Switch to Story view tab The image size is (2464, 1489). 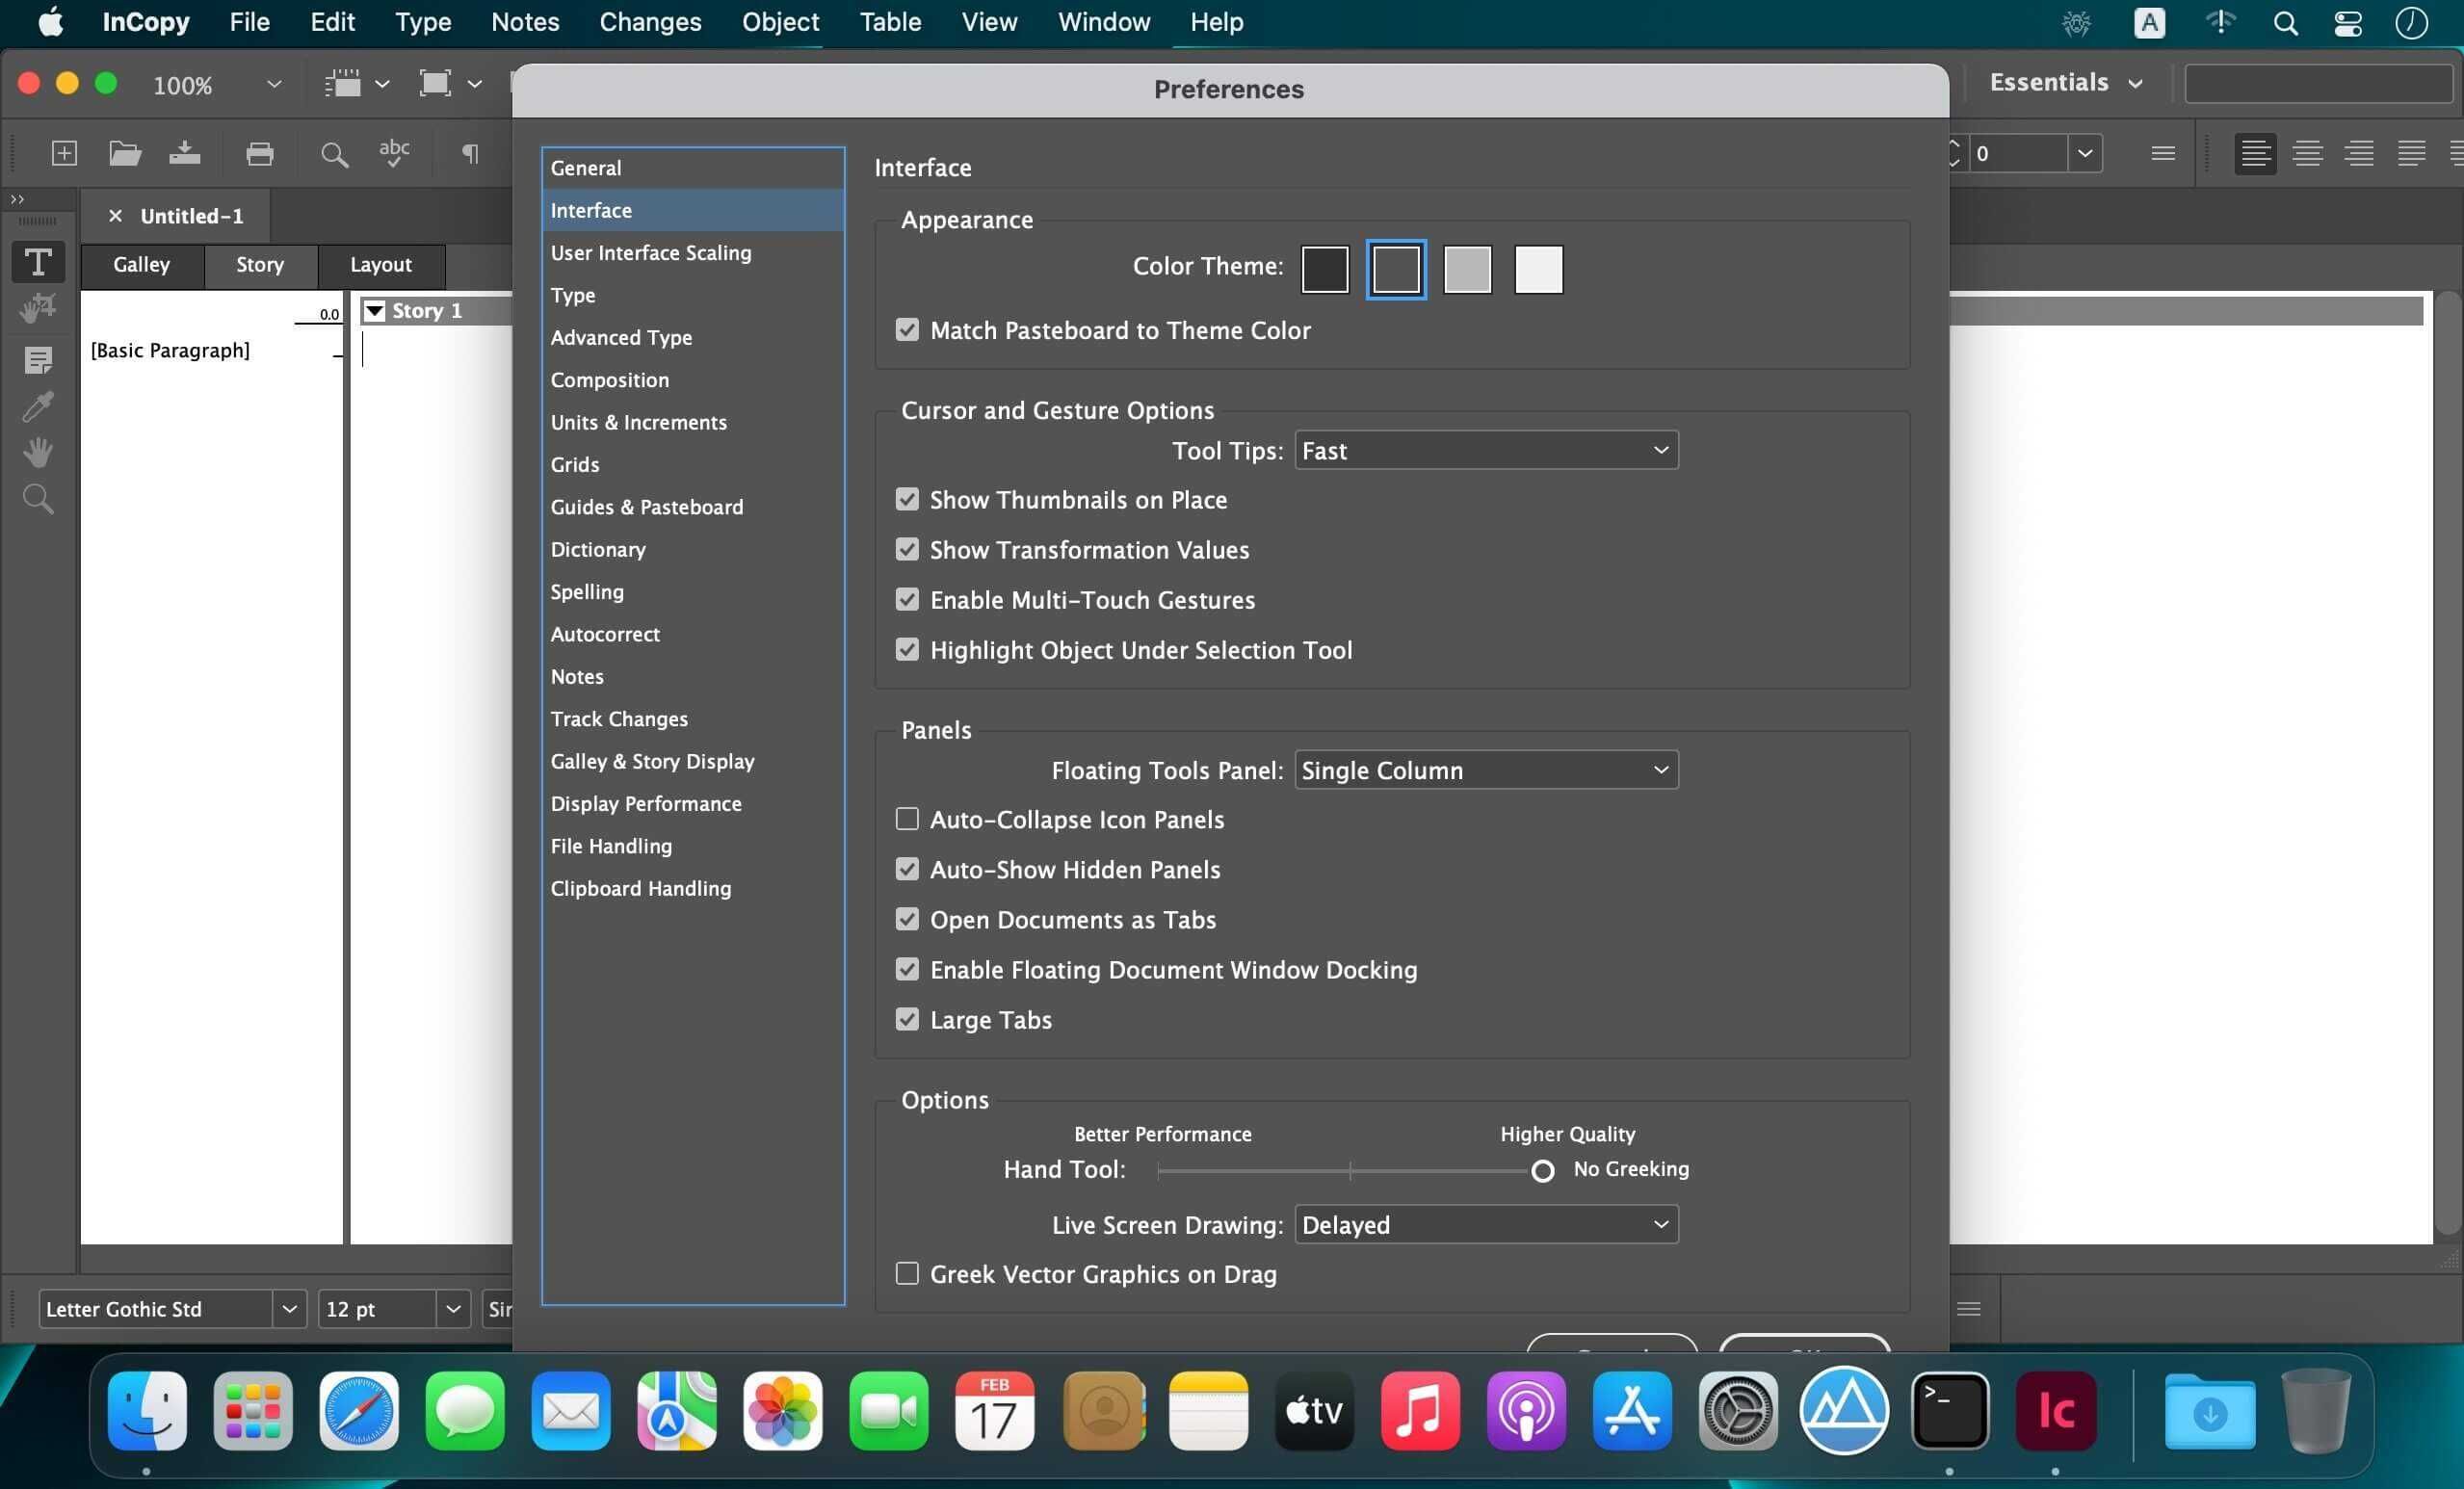[259, 264]
